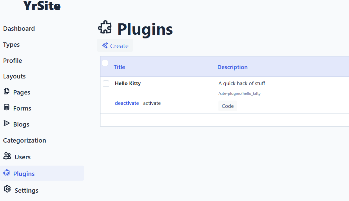
Task: Open Categorization in the sidebar
Action: (24, 141)
